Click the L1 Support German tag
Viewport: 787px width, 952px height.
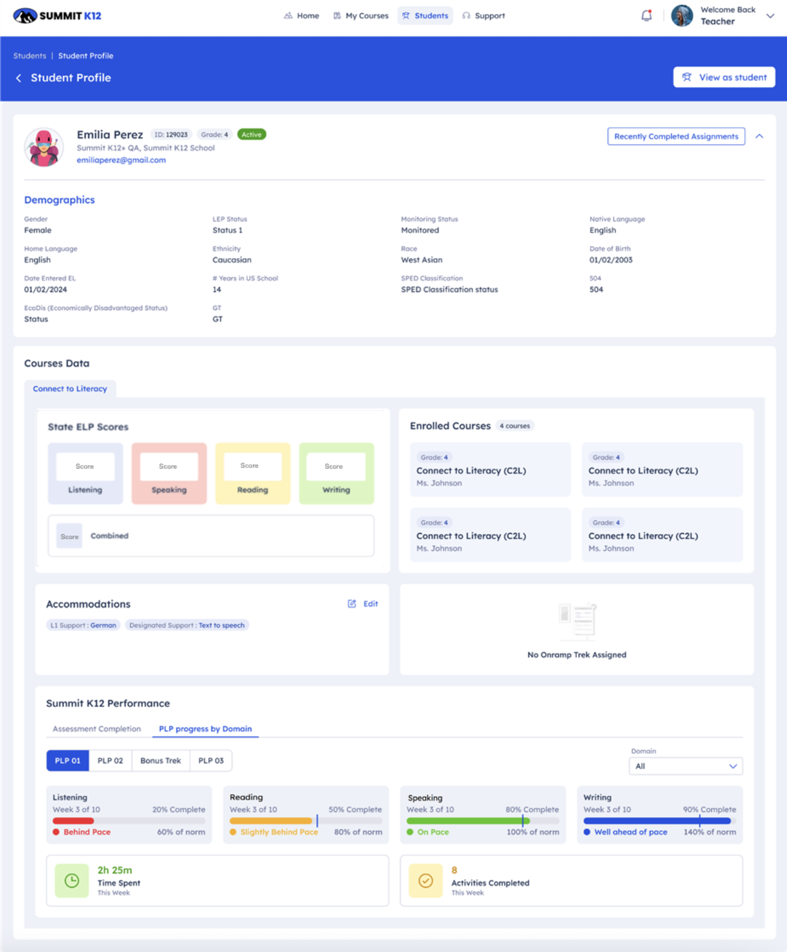(x=83, y=625)
